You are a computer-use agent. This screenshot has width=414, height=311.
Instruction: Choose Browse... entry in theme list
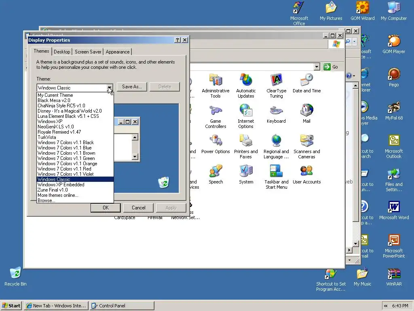coord(75,200)
